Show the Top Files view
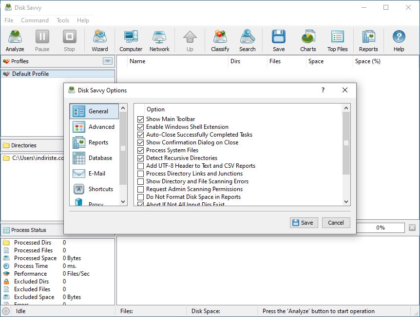This screenshot has width=420, height=317. [337, 41]
